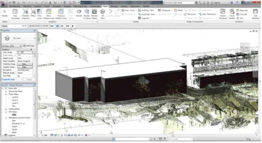Click Edit button for Visibility/Graphics
262x143 pixels.
click(x=25, y=64)
